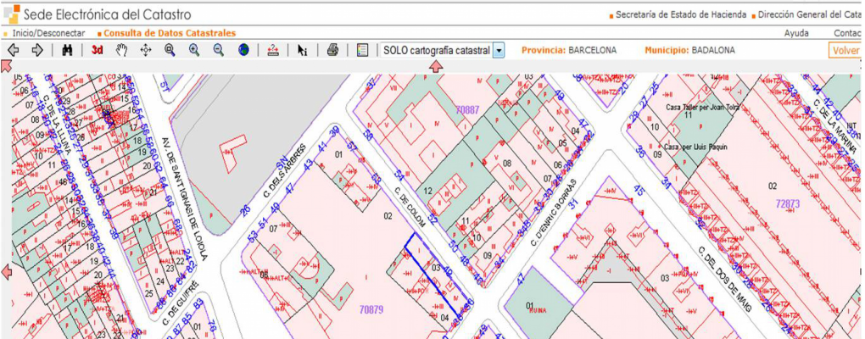Pan map west with left edge arrow
The height and width of the screenshot is (339, 865).
click(6, 271)
